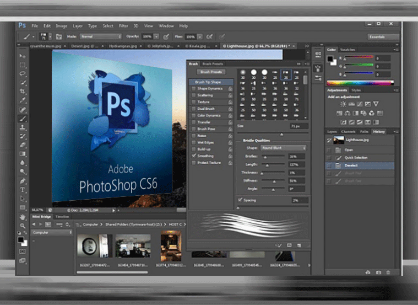Expand the hidden document tabs chevron
This screenshot has width=418, height=305.
click(x=307, y=46)
